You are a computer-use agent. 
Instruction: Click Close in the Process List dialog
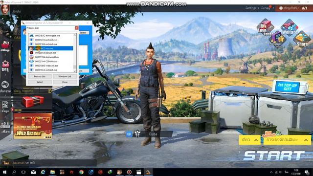(65, 82)
